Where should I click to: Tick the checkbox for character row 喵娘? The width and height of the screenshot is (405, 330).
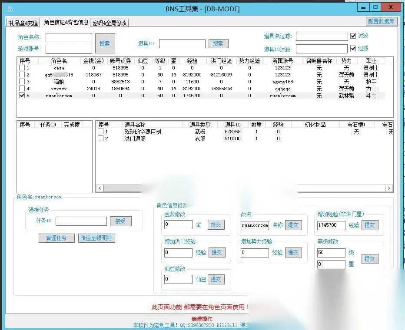(22, 82)
